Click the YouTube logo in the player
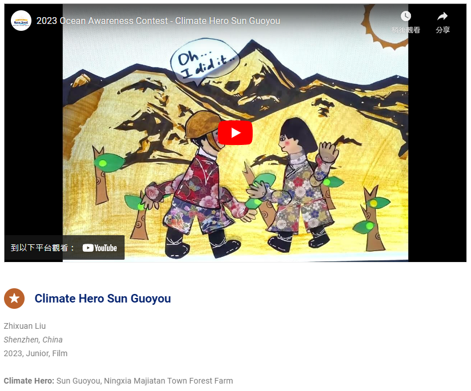This screenshot has width=471, height=391. tap(99, 248)
